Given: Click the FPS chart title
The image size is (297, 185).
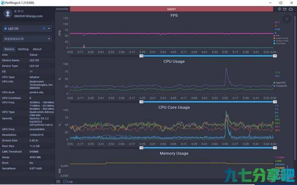Looking at the screenshot, I should click(x=174, y=15).
